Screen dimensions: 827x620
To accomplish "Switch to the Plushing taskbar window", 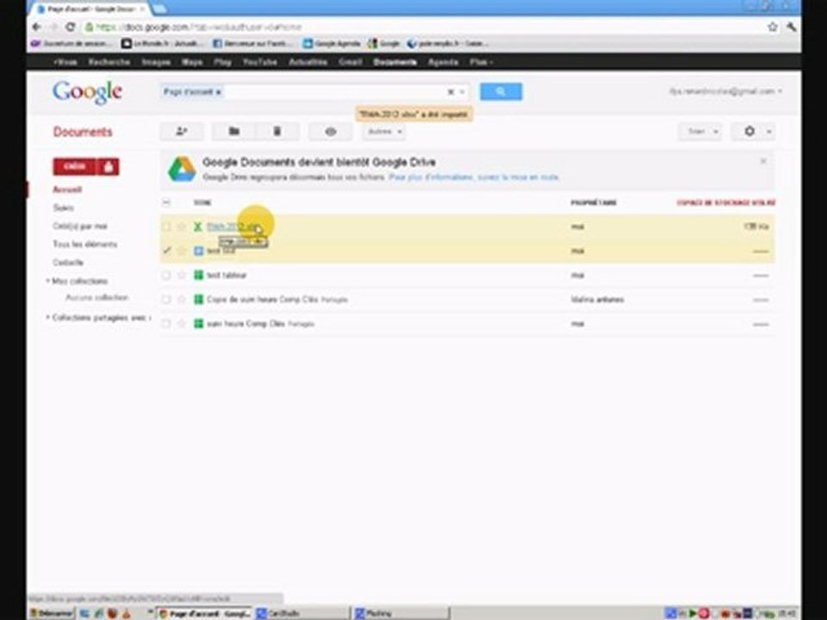I will 401,613.
